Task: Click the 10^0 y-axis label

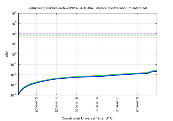Action: [x=14, y=54]
